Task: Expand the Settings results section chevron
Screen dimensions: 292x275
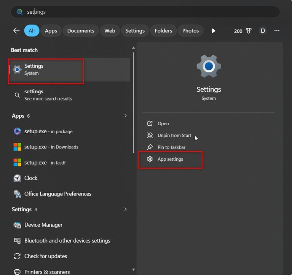Action: pyautogui.click(x=126, y=209)
